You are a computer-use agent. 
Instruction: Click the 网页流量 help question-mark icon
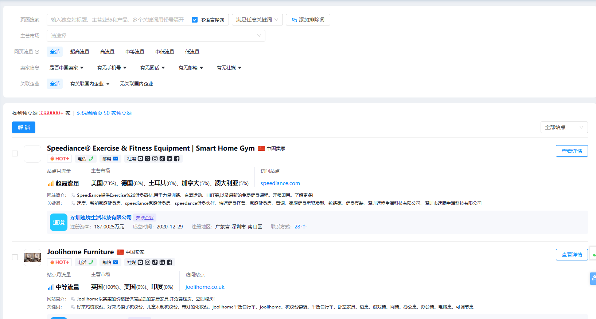point(37,52)
